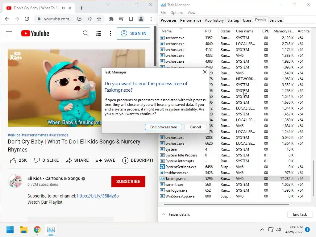Switch to Services tab
Screen dimensions: 316x237
pos(276,20)
